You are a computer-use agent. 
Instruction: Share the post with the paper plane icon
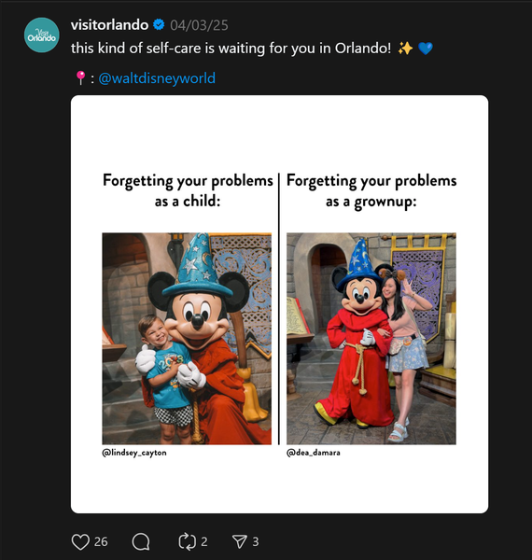coord(240,541)
